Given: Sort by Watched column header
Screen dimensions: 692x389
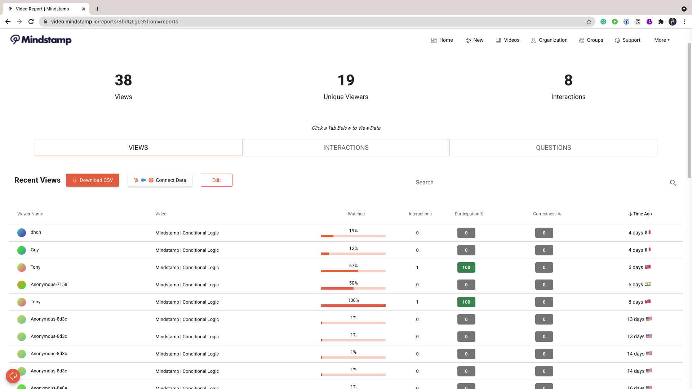Looking at the screenshot, I should [x=356, y=214].
